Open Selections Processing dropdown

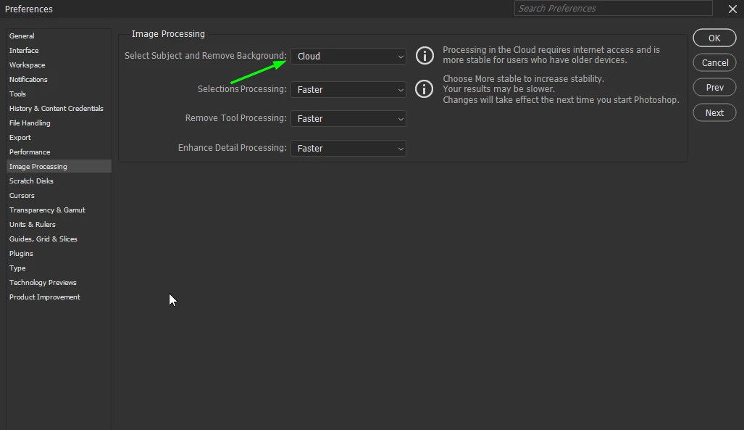[348, 90]
